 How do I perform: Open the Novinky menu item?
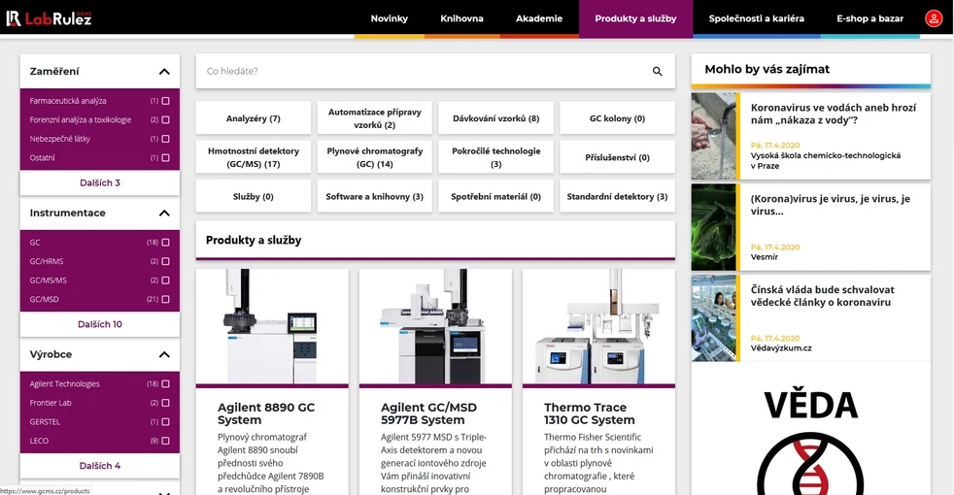[x=390, y=18]
